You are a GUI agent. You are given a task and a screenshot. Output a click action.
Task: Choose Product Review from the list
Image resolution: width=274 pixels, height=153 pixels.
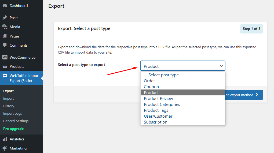point(182,98)
